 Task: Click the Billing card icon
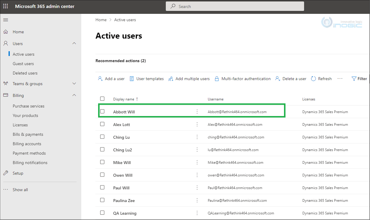coord(6,95)
